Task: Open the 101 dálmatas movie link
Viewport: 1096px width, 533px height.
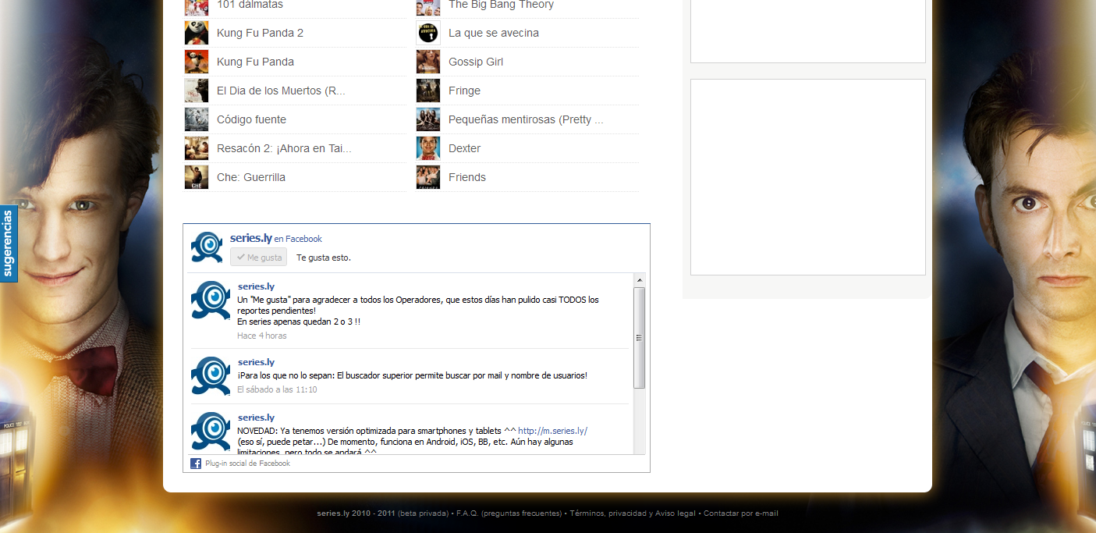Action: click(x=250, y=5)
